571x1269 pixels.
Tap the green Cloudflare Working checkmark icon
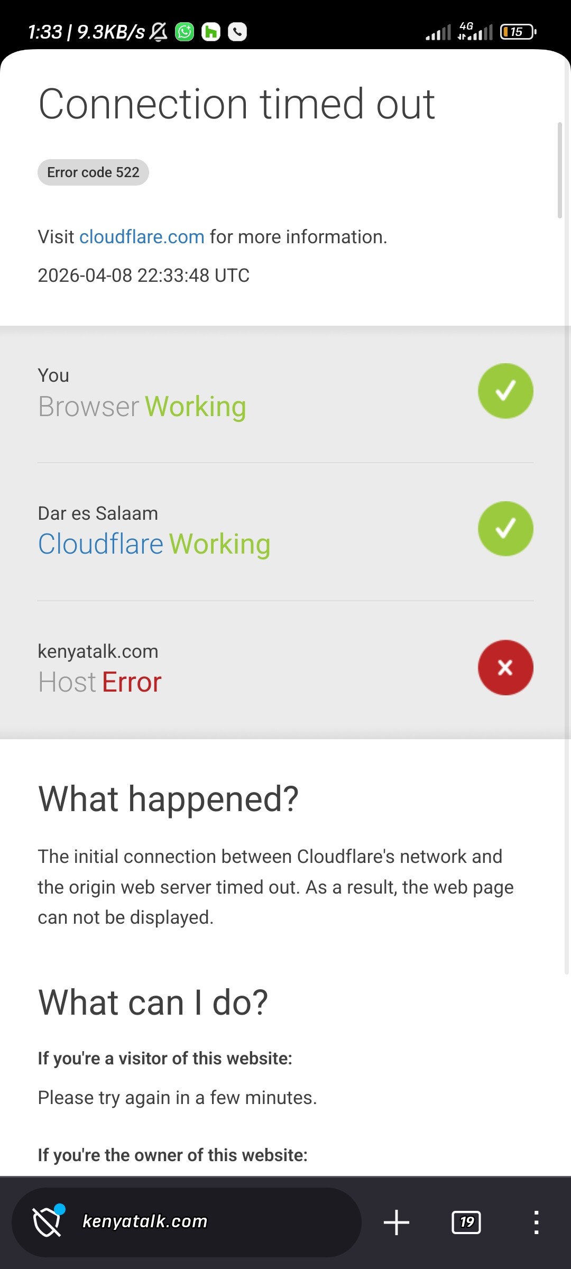point(505,529)
